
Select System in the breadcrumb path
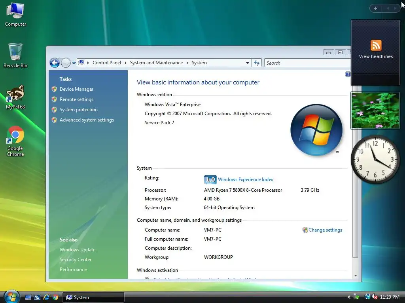point(199,63)
